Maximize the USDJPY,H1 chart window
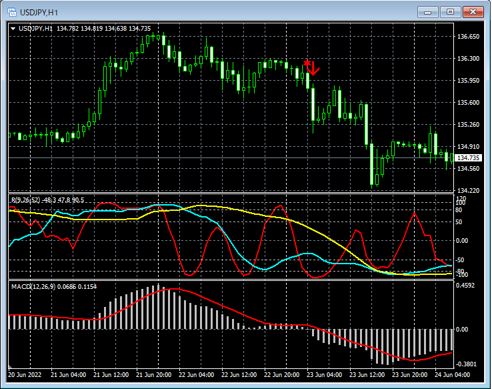This screenshot has height=389, width=492. click(451, 12)
